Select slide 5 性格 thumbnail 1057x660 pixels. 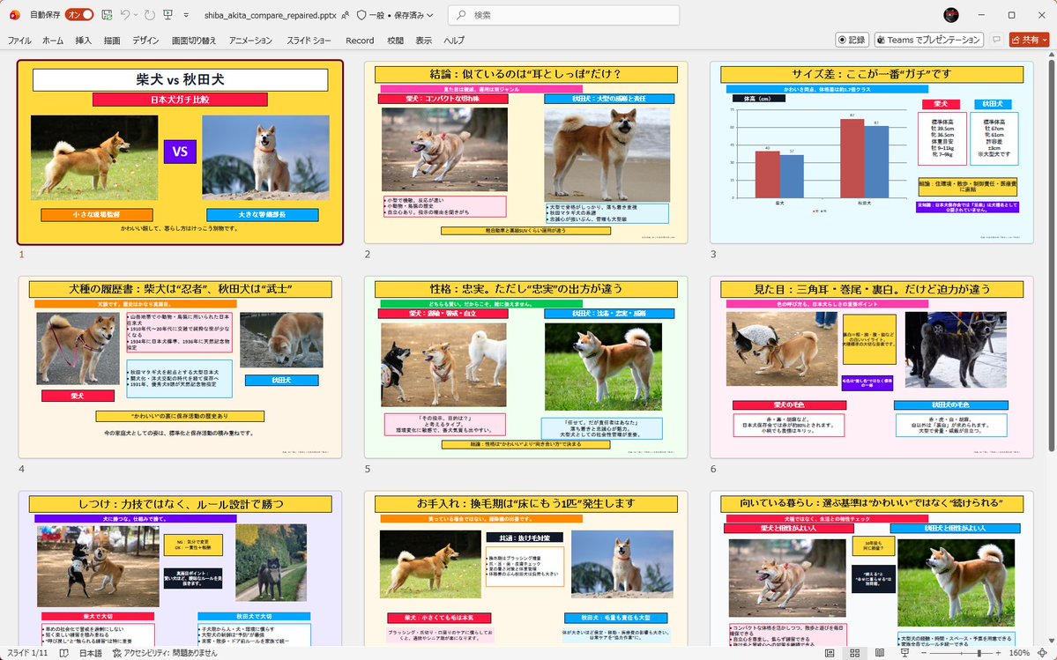[x=525, y=367]
